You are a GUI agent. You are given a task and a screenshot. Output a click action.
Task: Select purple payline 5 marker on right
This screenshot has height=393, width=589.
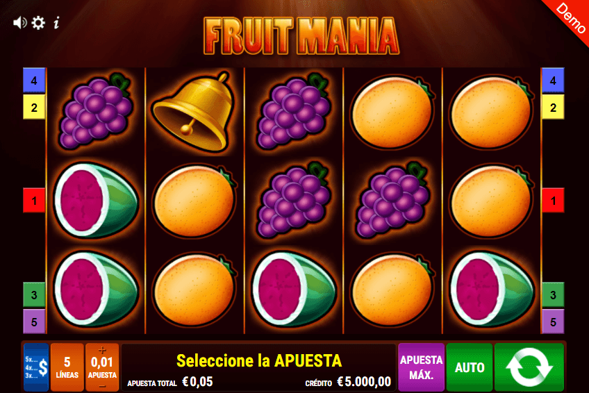[x=553, y=321]
